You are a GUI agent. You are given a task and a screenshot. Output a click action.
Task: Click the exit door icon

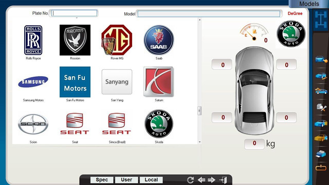(223, 180)
